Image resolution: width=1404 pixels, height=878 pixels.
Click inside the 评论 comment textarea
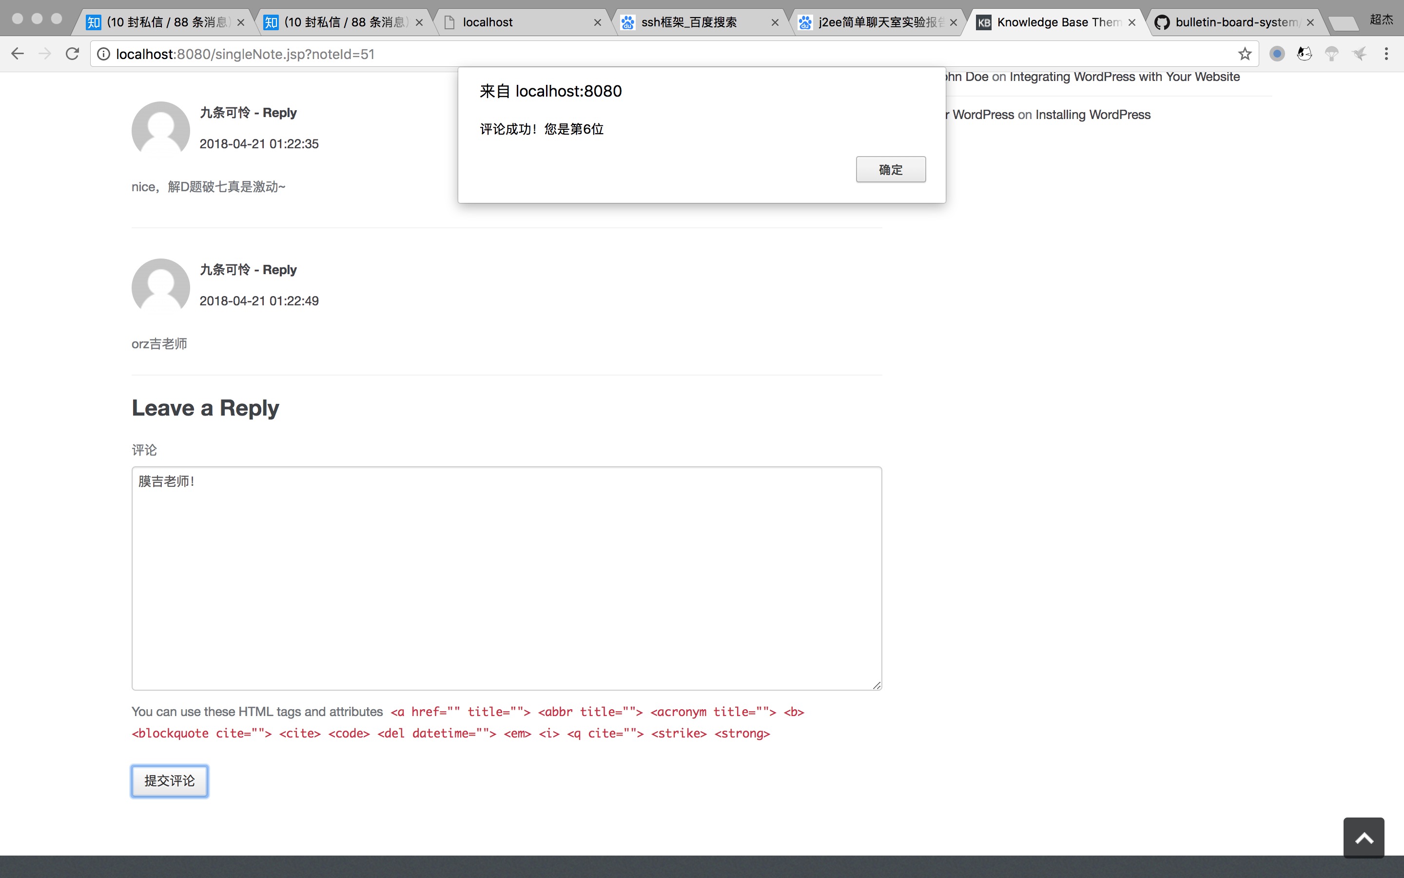pyautogui.click(x=506, y=578)
